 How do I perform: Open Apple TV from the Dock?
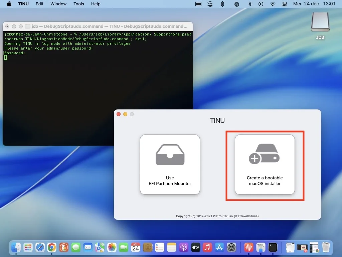coord(195,247)
